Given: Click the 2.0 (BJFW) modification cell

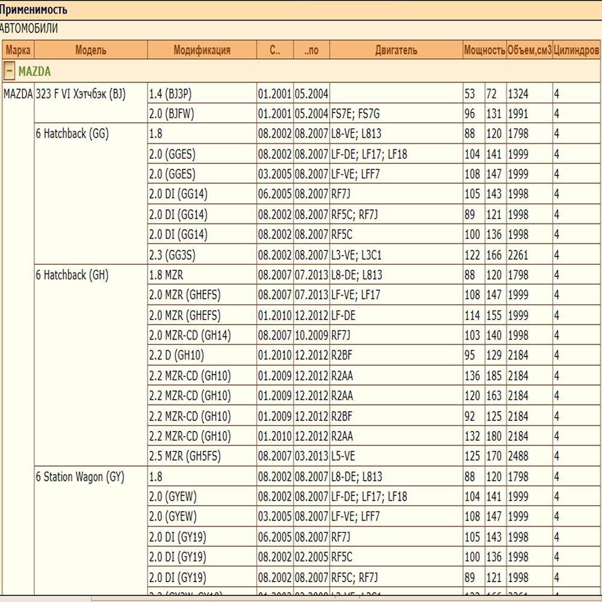Looking at the screenshot, I should click(202, 113).
